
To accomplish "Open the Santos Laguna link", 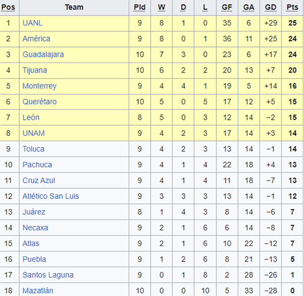I will 48,275.
